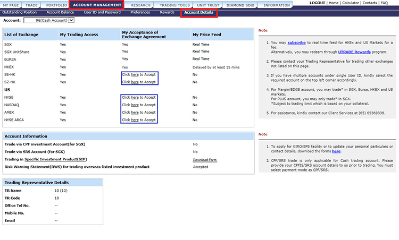
Task: Click 'here' to accept SE-HK agreement
Action: click(x=135, y=74)
